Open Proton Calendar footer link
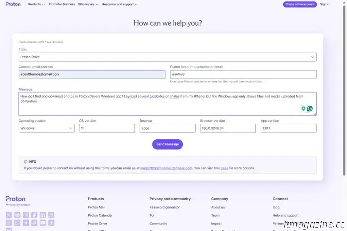Viewport: 347px width, 231px height. pos(100,215)
